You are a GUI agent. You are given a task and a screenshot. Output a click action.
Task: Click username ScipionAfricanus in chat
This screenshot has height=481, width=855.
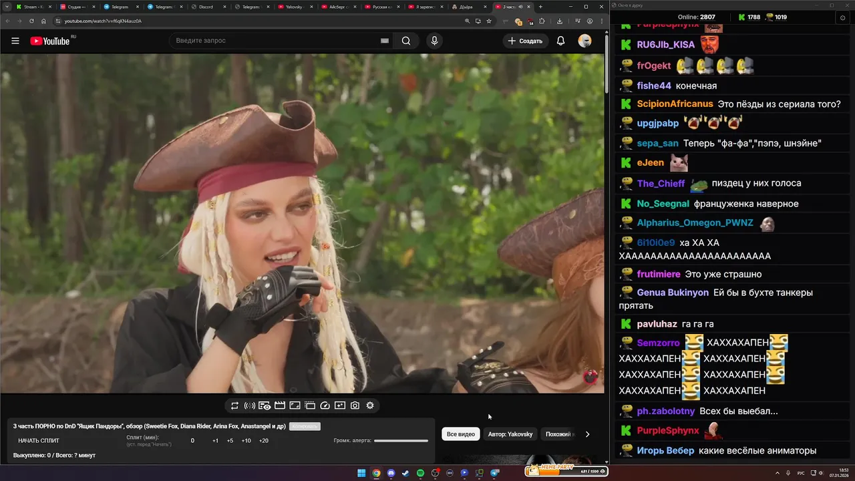pos(675,104)
